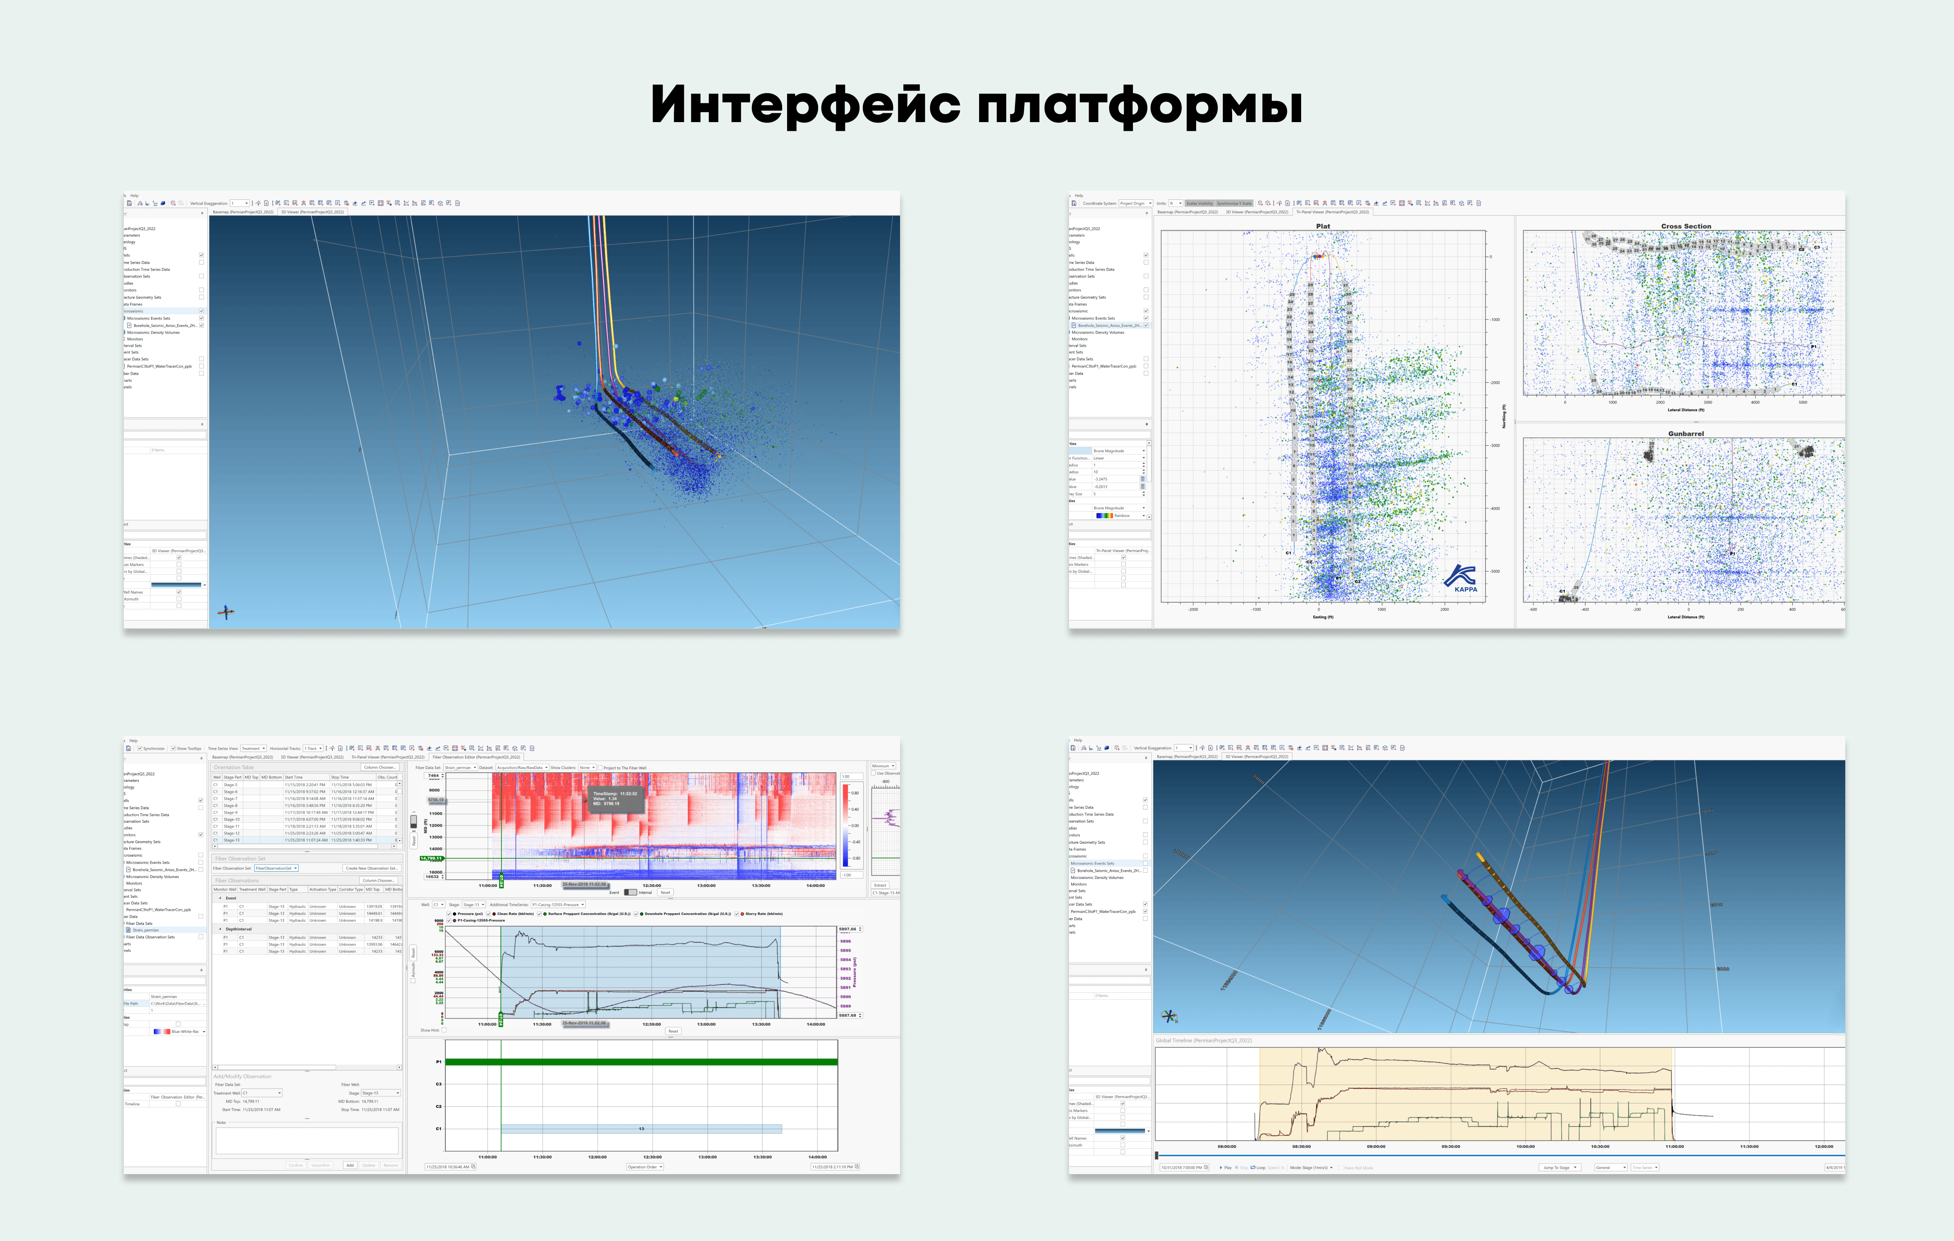Screen dimensions: 1954x1241
Task: Open the Operation Order dropdown
Action: (x=645, y=1167)
